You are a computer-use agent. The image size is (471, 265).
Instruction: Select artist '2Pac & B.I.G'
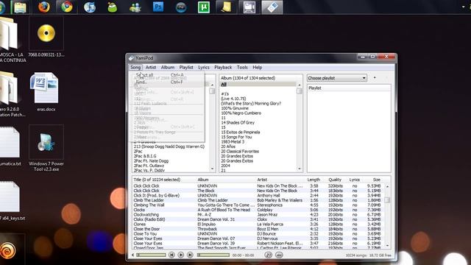[145, 156]
